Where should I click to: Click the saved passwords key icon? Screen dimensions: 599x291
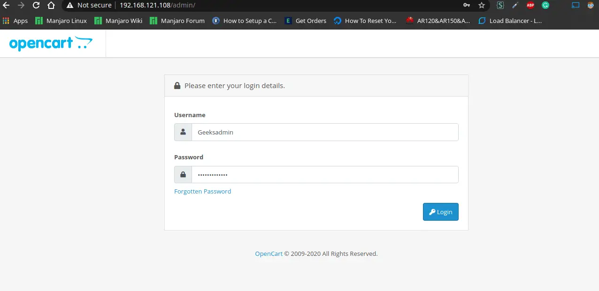(466, 6)
